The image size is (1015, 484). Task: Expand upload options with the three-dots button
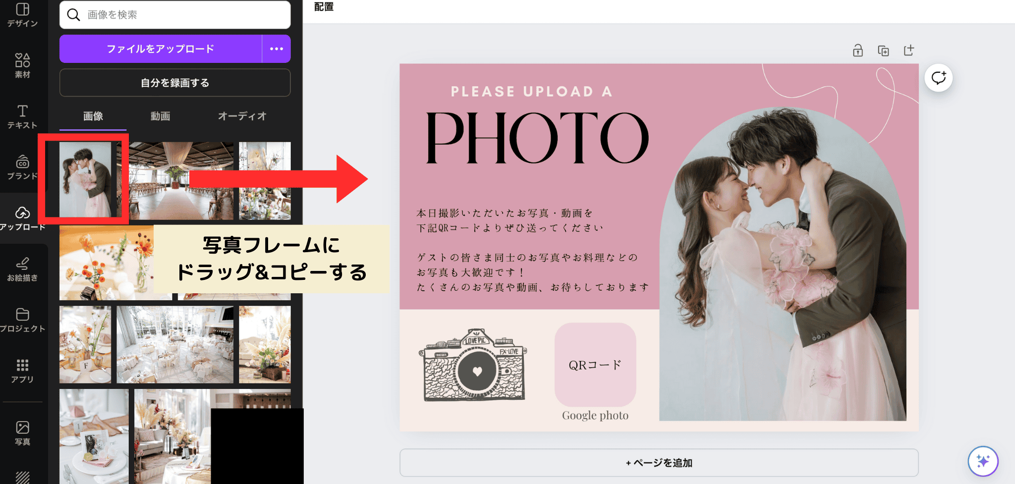(x=277, y=49)
